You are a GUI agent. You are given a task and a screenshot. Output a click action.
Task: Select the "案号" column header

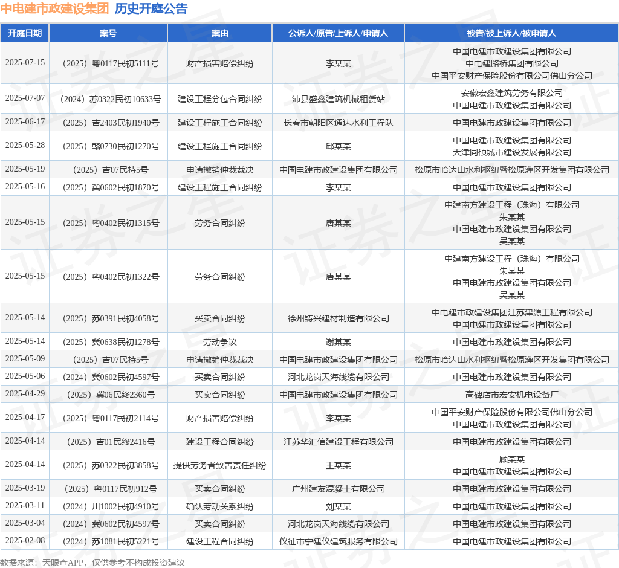(108, 33)
